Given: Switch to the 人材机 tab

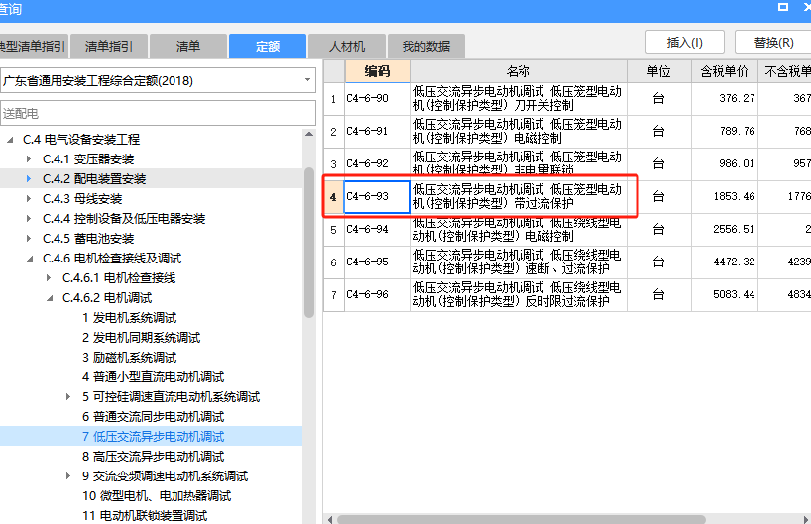Looking at the screenshot, I should 347,47.
